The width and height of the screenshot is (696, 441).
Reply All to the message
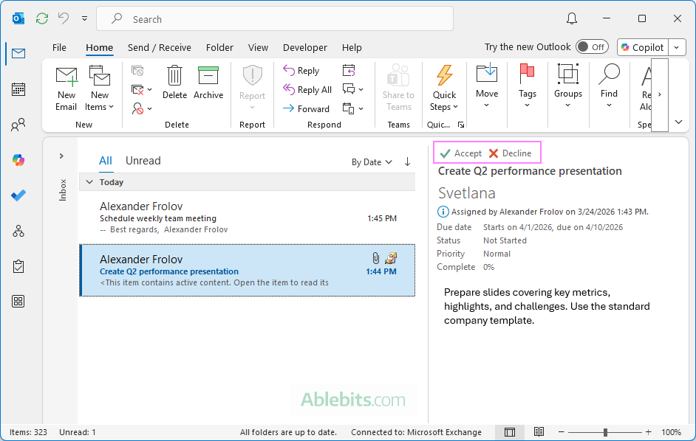[x=307, y=89]
